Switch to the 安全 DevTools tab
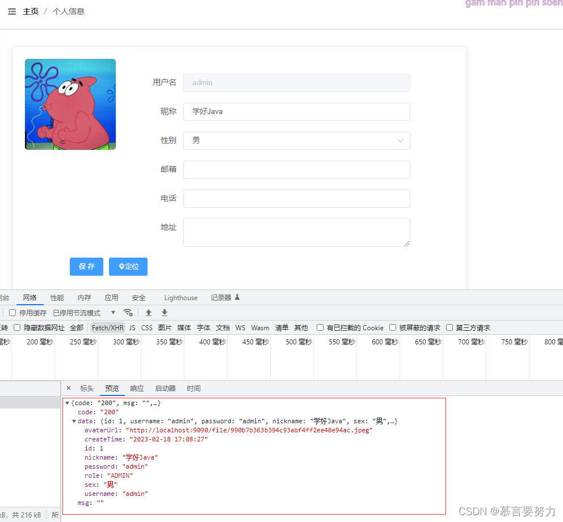Viewport: 563px width, 522px height. pyautogui.click(x=138, y=298)
